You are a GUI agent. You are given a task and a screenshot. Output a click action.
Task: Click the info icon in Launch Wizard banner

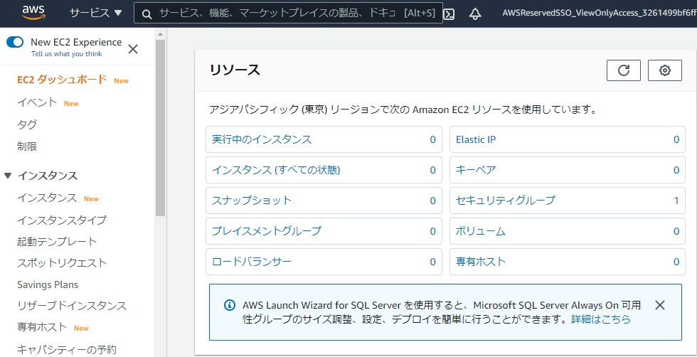point(229,305)
